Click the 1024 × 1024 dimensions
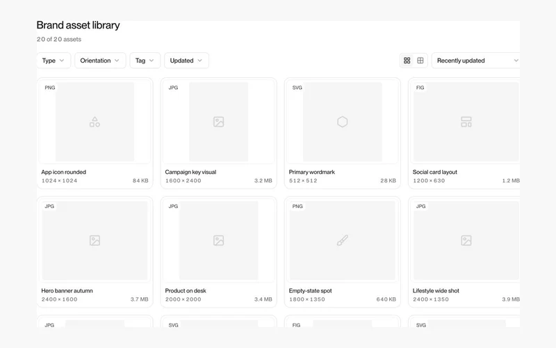The image size is (556, 348). click(59, 181)
